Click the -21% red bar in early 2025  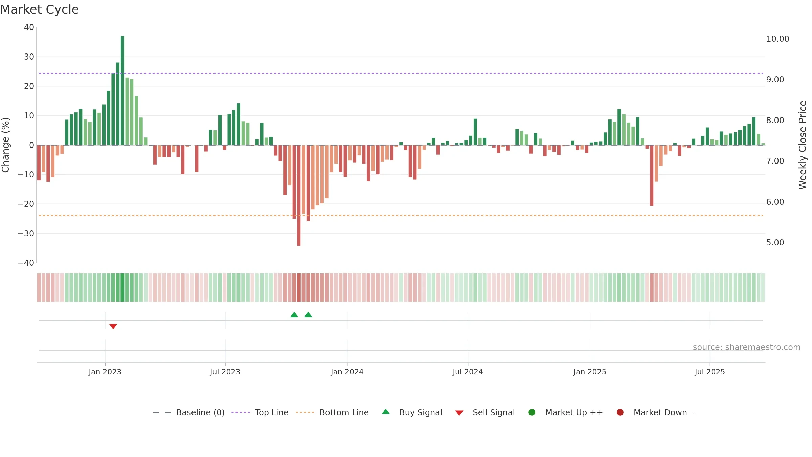(x=652, y=175)
